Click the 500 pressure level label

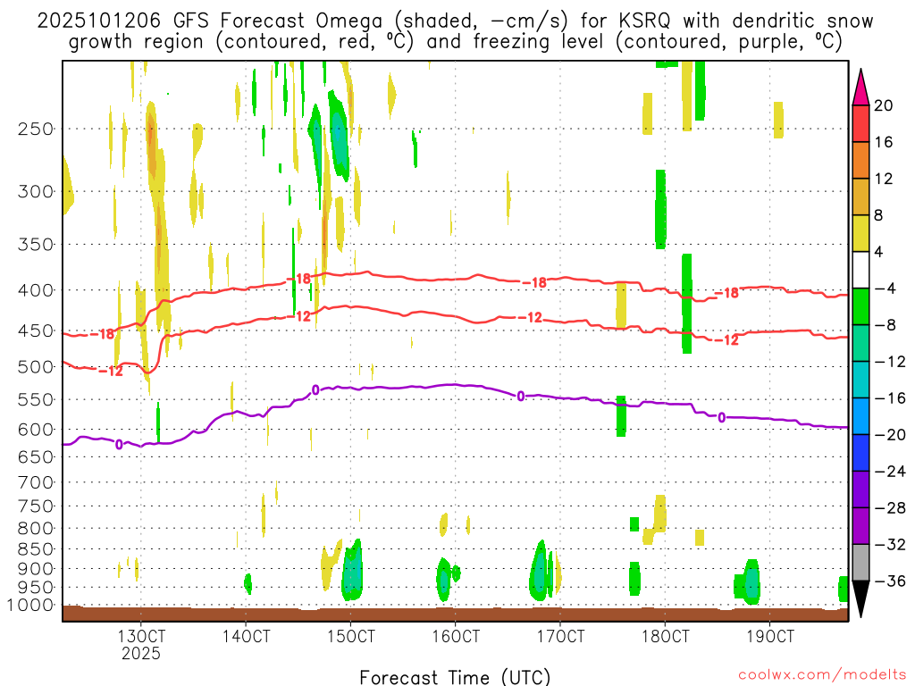click(36, 367)
